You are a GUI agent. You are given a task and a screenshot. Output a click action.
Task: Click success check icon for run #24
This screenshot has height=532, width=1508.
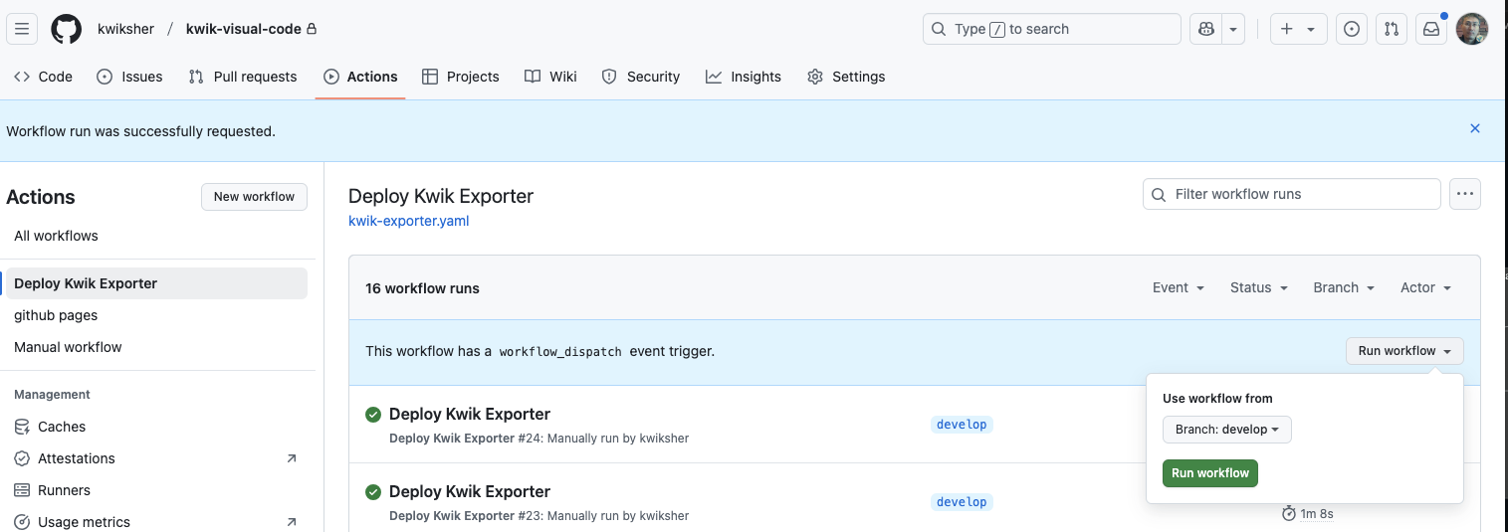[373, 415]
